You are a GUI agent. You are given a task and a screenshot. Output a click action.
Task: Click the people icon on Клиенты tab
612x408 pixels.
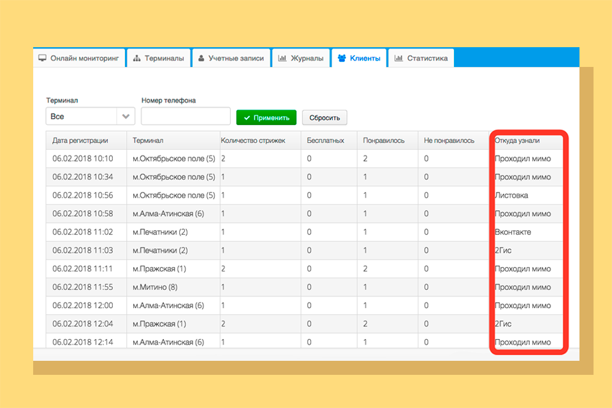[342, 58]
